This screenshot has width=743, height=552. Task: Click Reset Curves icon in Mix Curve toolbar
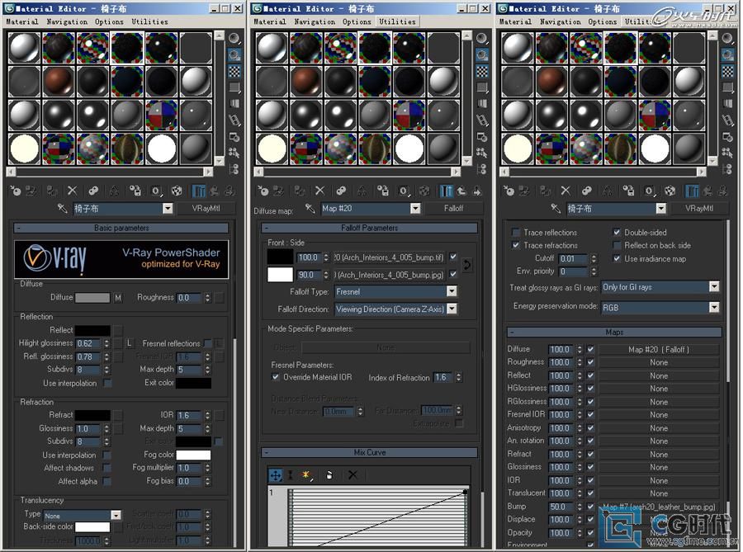(329, 474)
